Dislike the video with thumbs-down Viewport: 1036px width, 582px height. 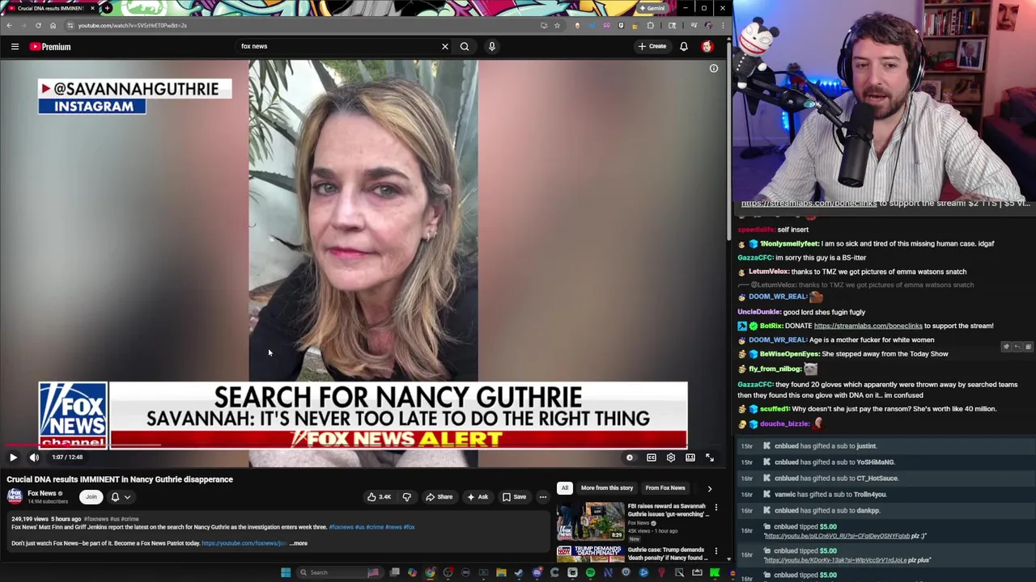point(407,497)
